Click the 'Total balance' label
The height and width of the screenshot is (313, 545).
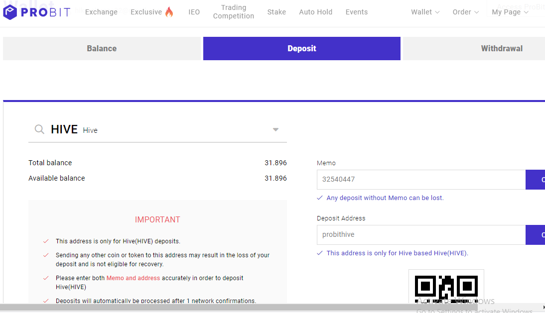tap(50, 163)
